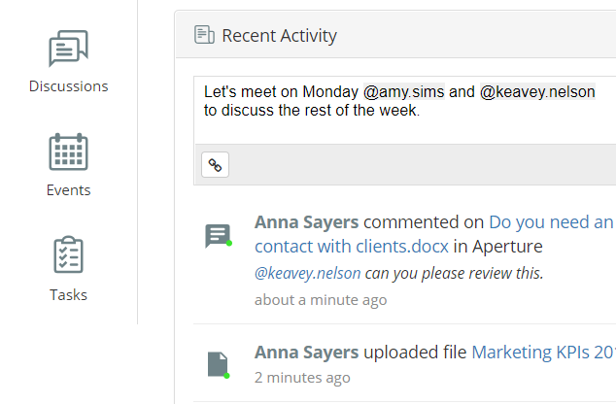Open the "contact with clients.docx" link

click(x=352, y=247)
